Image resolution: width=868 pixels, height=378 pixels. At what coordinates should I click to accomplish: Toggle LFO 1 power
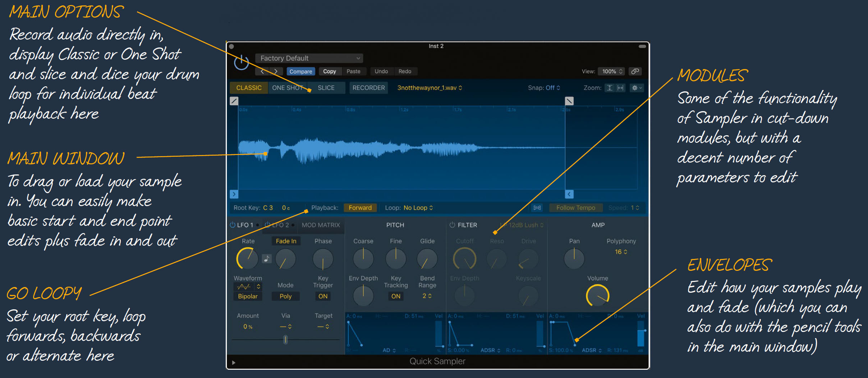point(232,225)
